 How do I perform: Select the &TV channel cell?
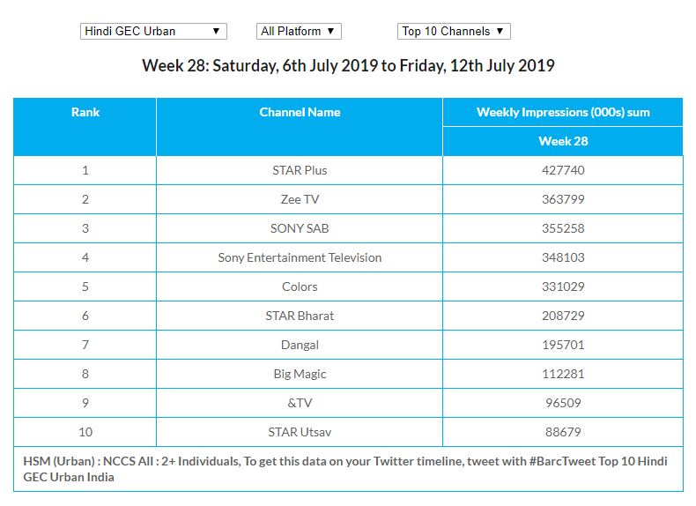coord(300,403)
